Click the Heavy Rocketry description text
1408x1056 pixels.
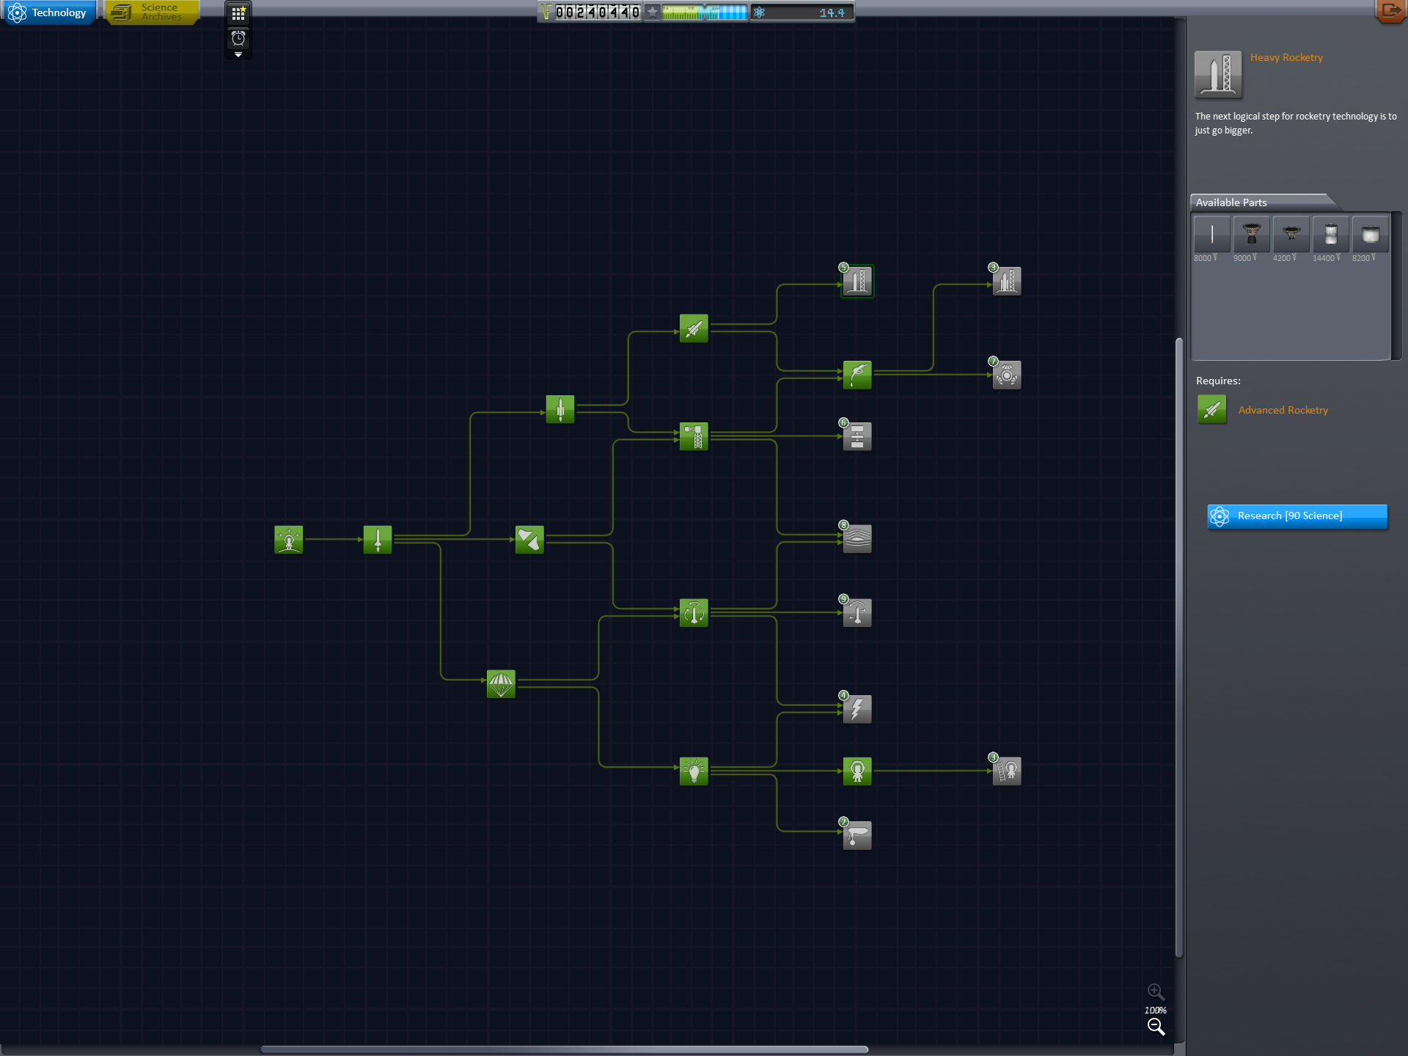pos(1296,123)
